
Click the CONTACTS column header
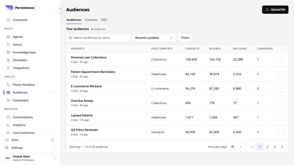(x=192, y=49)
